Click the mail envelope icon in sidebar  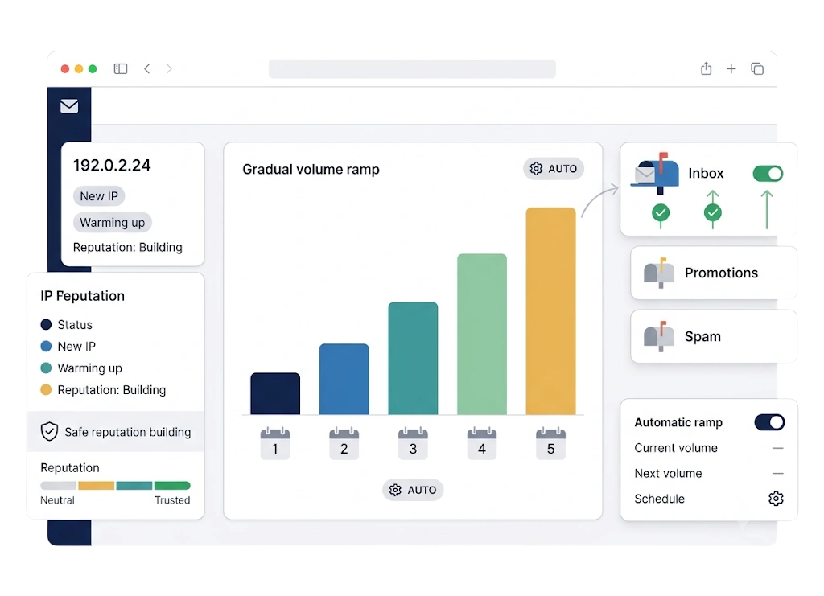[x=69, y=106]
